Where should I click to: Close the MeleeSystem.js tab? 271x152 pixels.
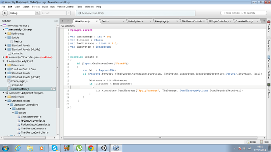pyautogui.click(x=97, y=21)
